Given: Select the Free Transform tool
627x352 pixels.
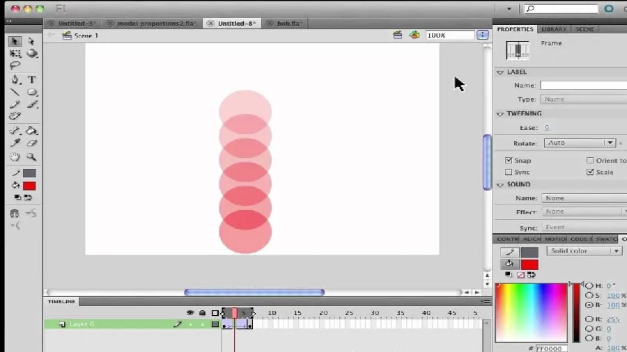Looking at the screenshot, I should 15,53.
